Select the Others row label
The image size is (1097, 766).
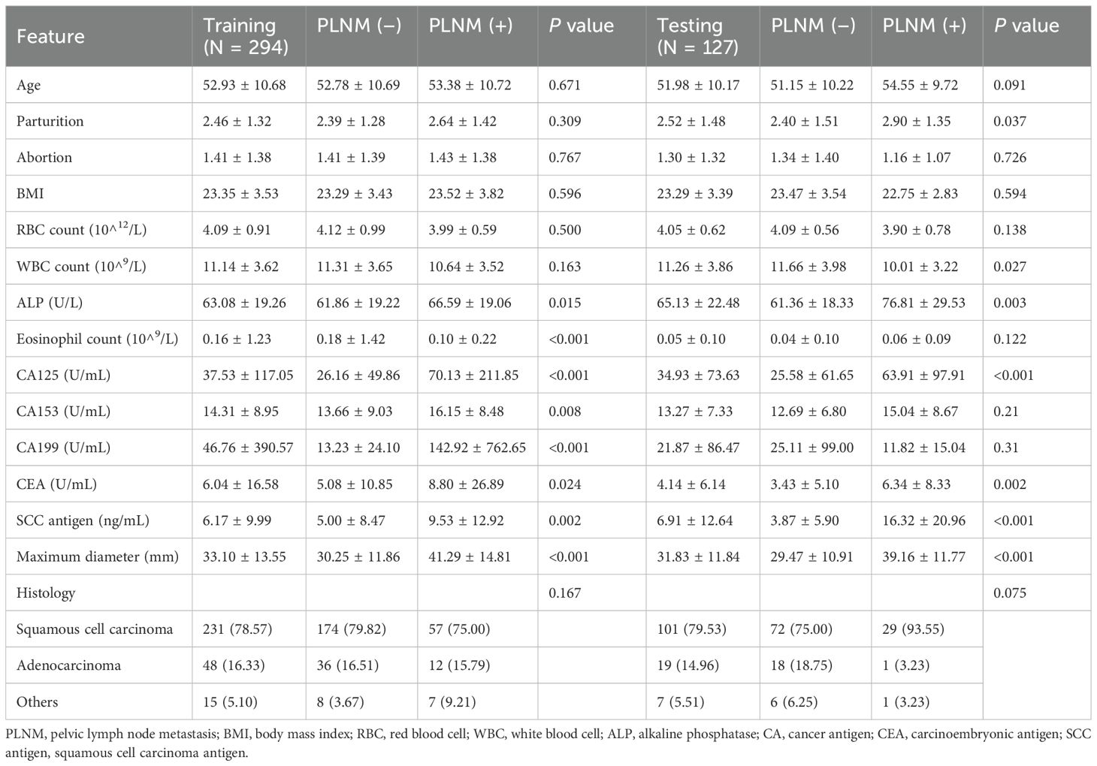(37, 701)
